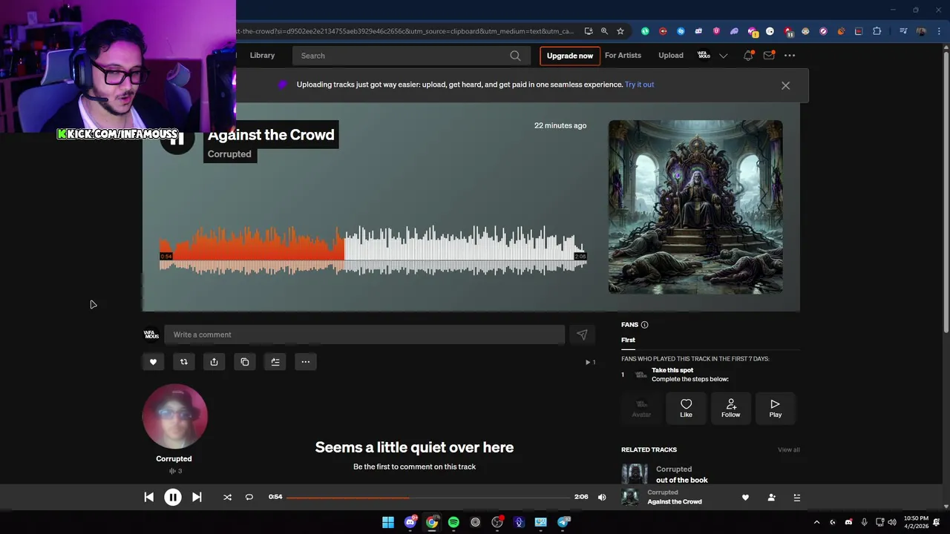
Task: Click the Write a comment field
Action: click(364, 334)
